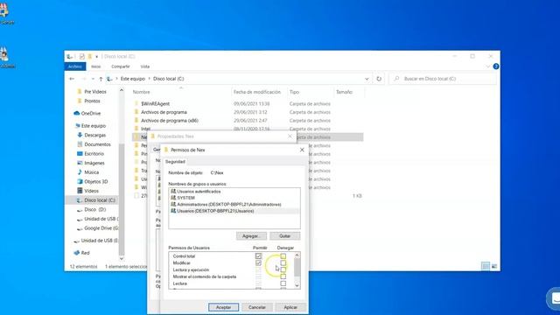
Task: Sort by Tipo column header
Action: [x=311, y=92]
